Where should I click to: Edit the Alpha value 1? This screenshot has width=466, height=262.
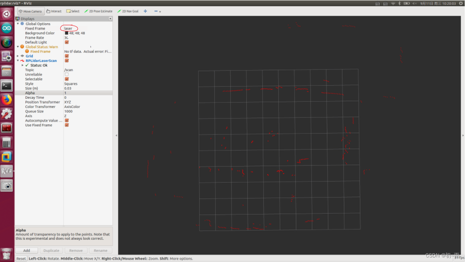pyautogui.click(x=88, y=93)
